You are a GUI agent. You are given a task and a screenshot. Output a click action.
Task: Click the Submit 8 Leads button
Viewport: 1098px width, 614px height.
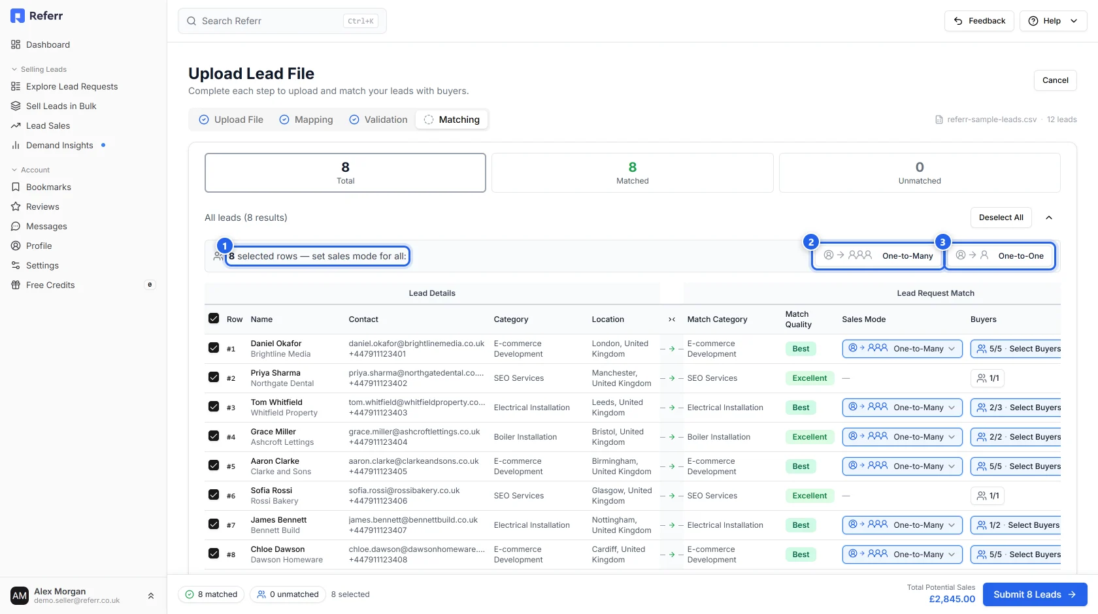click(1035, 594)
